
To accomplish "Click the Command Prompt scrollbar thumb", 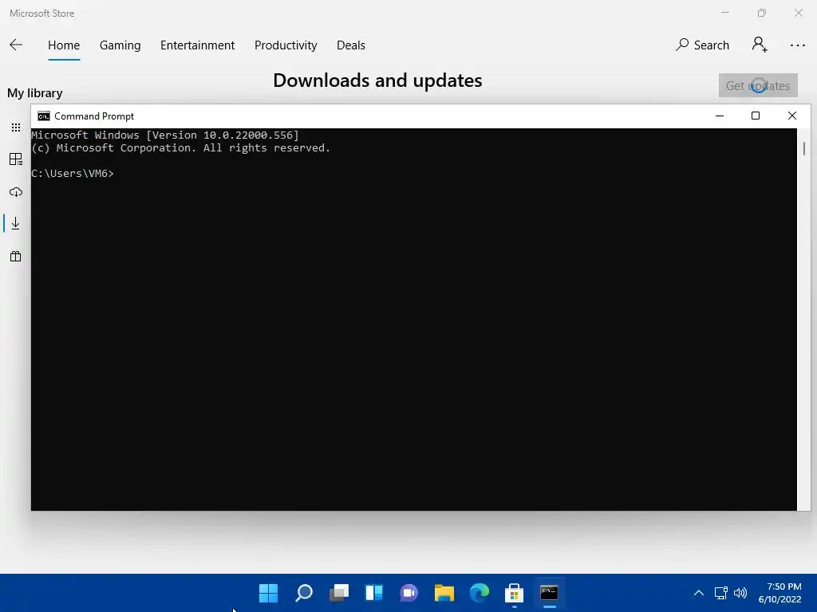I will (804, 148).
